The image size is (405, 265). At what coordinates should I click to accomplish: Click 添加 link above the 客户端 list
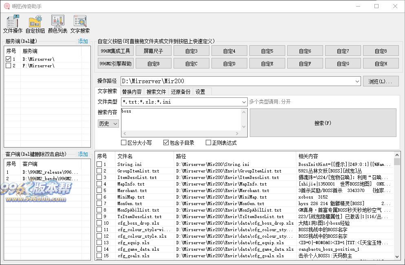pyautogui.click(x=82, y=154)
